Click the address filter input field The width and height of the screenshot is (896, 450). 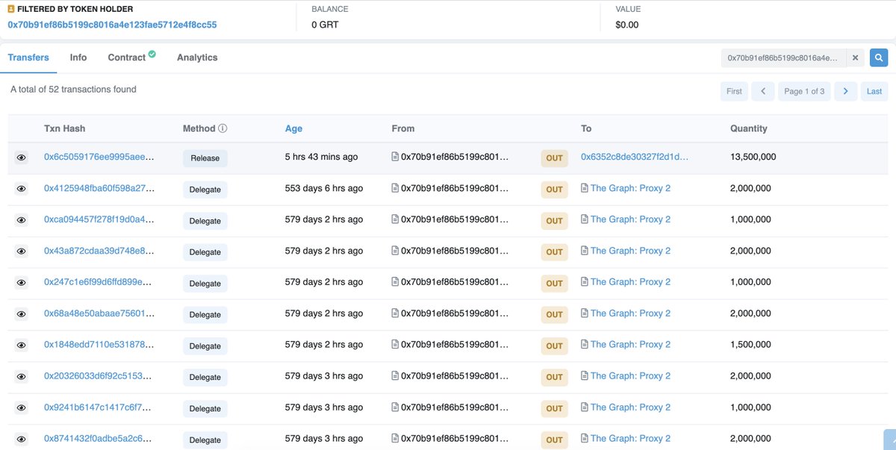tap(784, 57)
